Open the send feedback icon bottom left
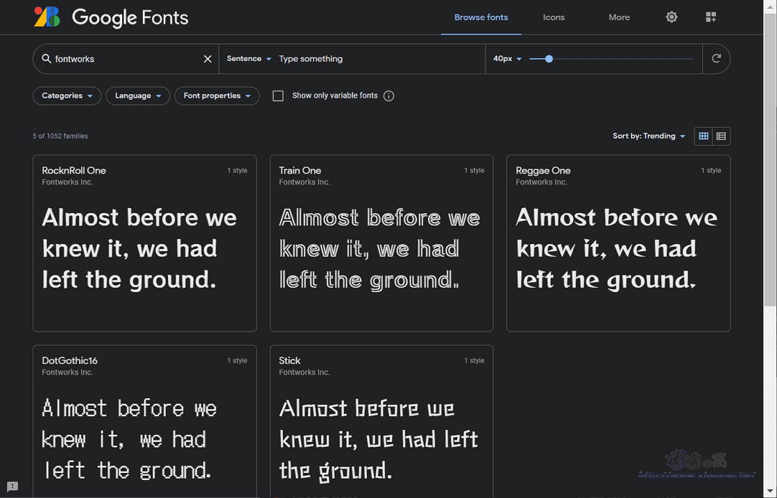 point(12,486)
